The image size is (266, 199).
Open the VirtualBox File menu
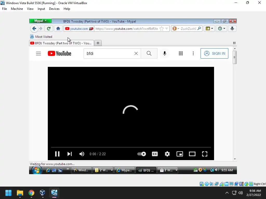tap(4, 9)
